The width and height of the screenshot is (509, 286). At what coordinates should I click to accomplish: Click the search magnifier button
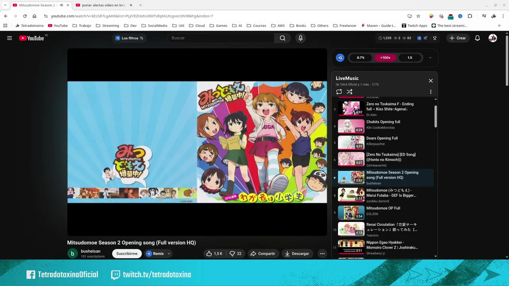282,38
